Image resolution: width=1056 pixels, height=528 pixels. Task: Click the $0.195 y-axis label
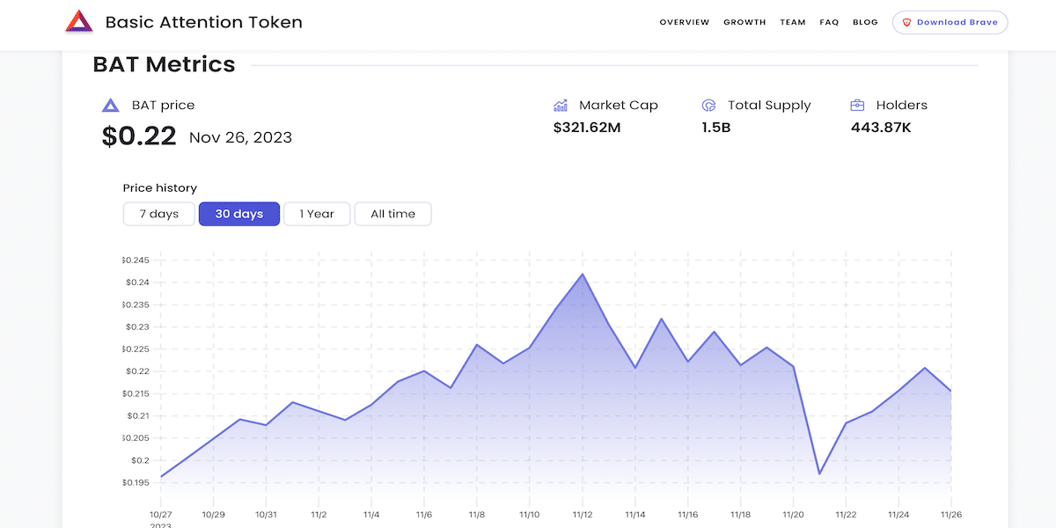[x=136, y=482]
